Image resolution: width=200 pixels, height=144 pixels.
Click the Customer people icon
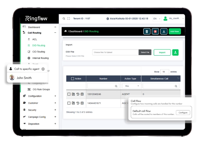pyautogui.click(x=24, y=103)
